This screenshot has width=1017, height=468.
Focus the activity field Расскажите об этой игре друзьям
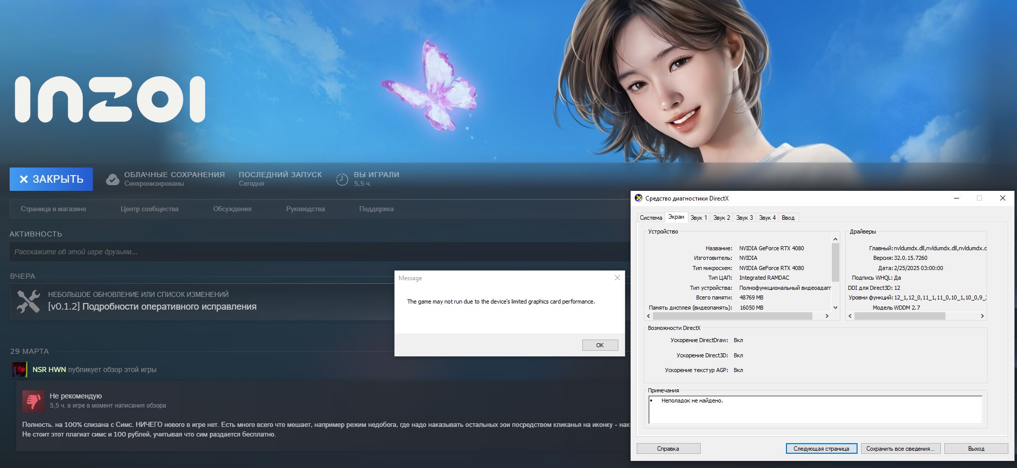coord(320,252)
